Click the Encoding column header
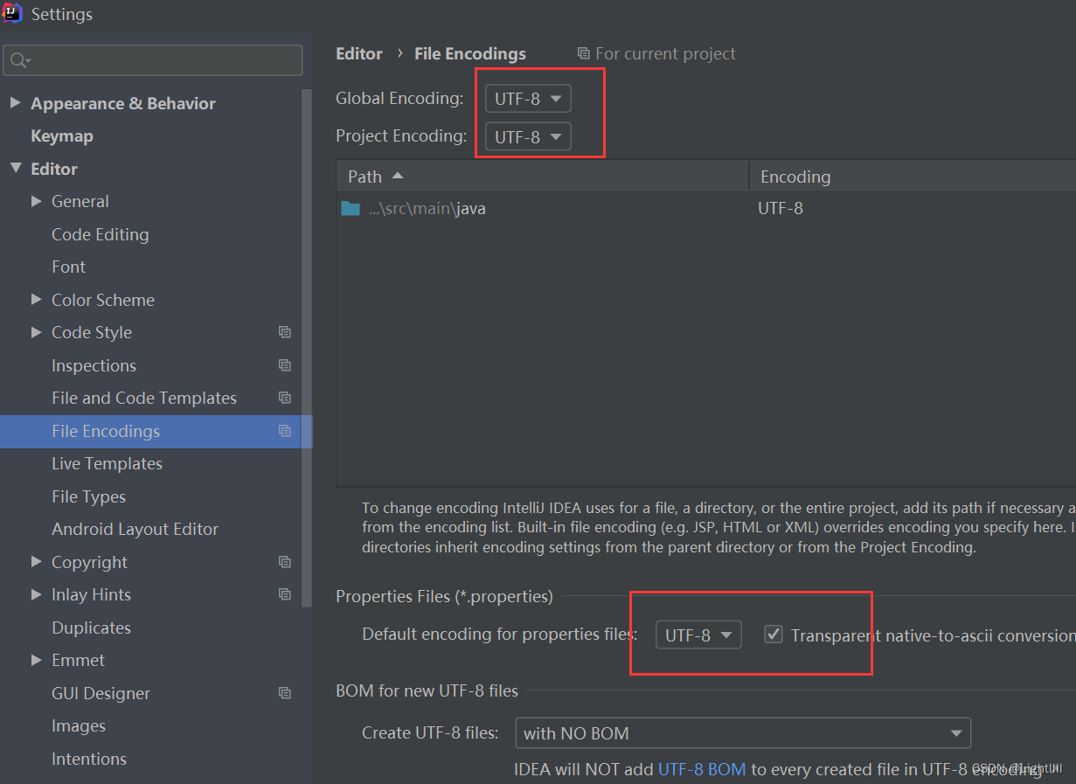Screen dimensions: 1076x784 coord(913,177)
